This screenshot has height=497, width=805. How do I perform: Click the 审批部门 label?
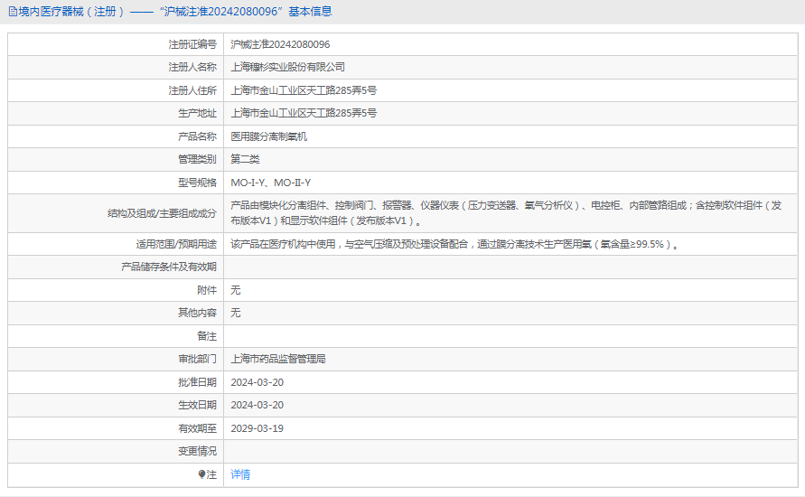[x=197, y=359]
